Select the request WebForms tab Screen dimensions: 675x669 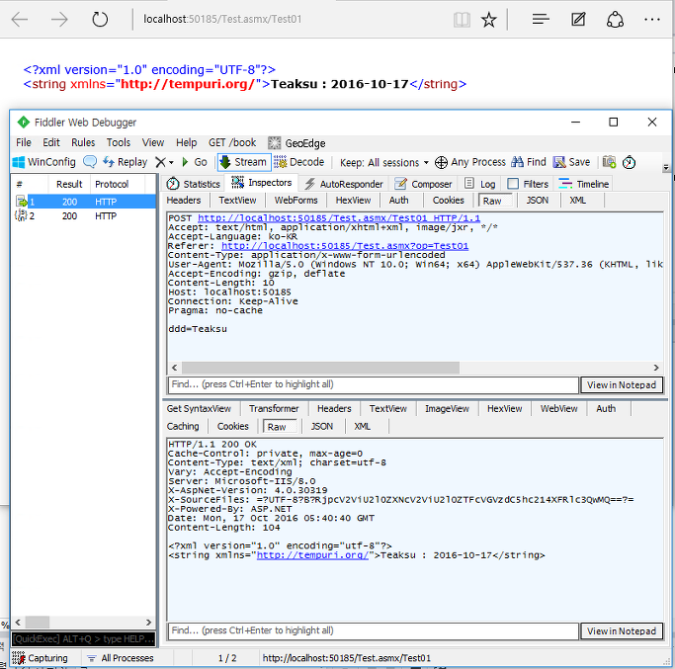point(296,201)
